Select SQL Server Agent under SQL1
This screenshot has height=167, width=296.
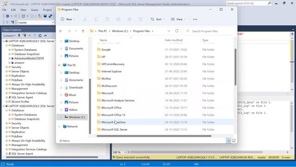(22, 97)
